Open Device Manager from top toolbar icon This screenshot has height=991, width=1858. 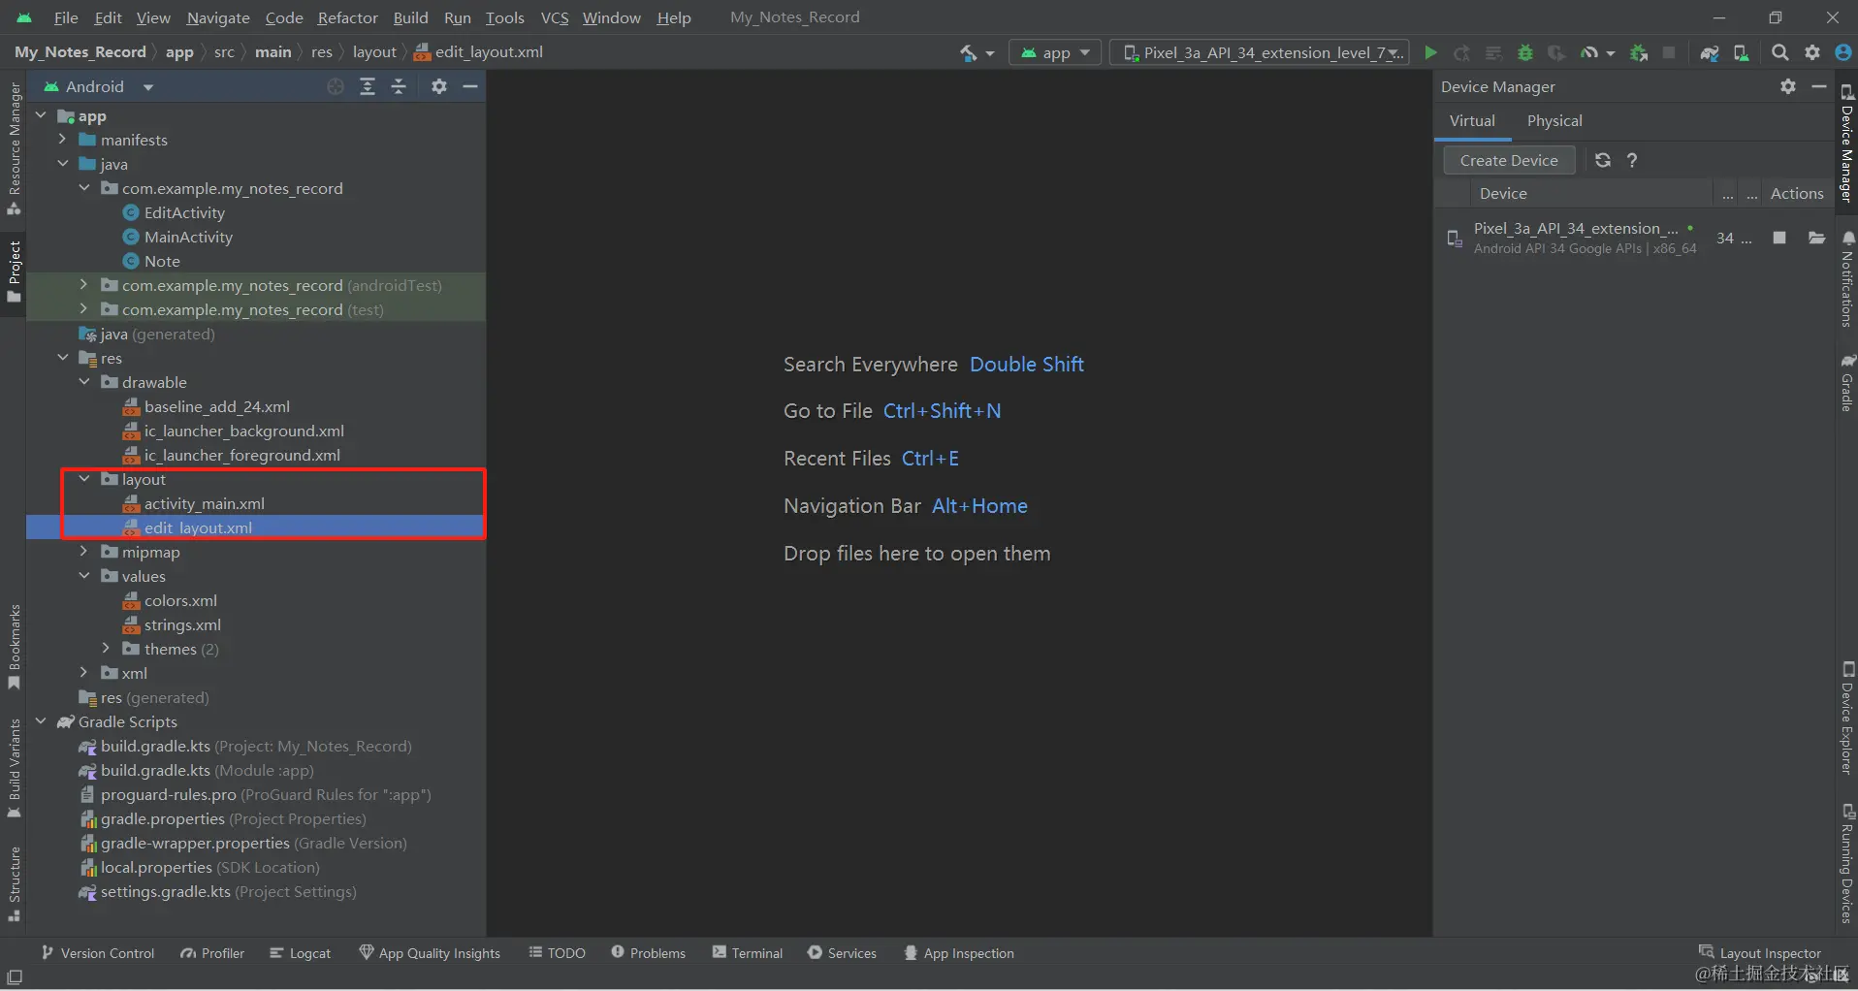click(x=1742, y=52)
